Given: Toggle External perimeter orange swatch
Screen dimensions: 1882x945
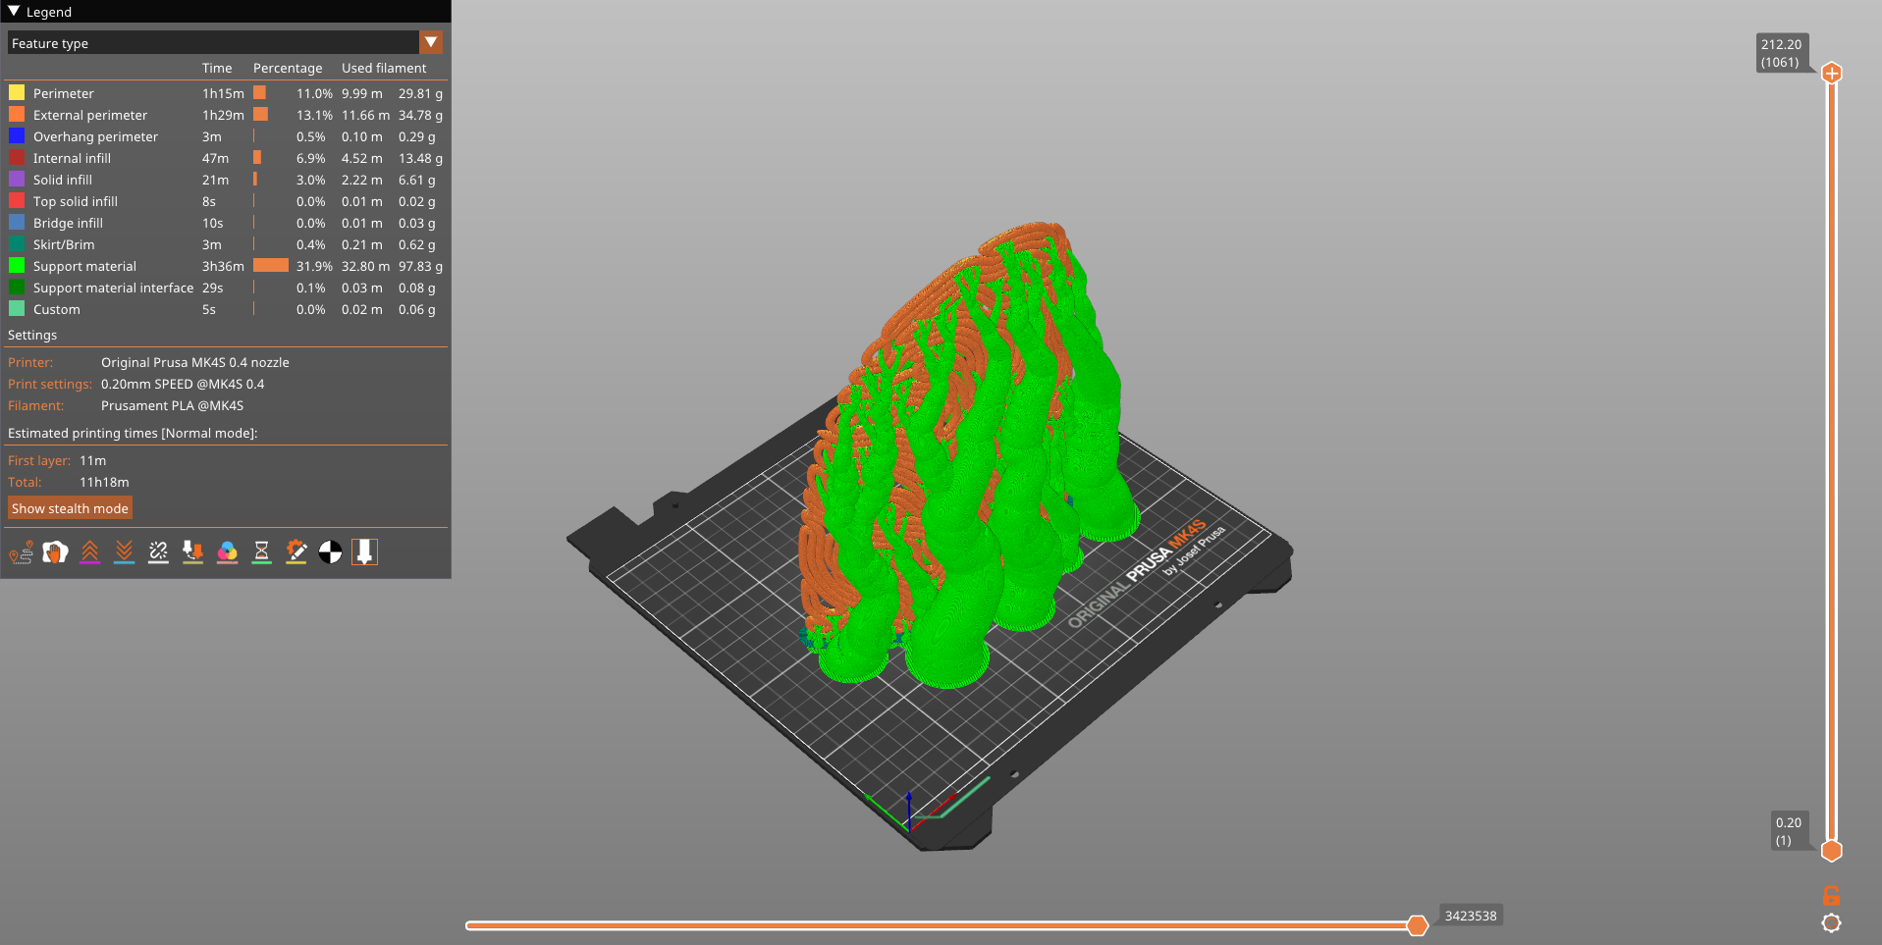Looking at the screenshot, I should click(17, 114).
